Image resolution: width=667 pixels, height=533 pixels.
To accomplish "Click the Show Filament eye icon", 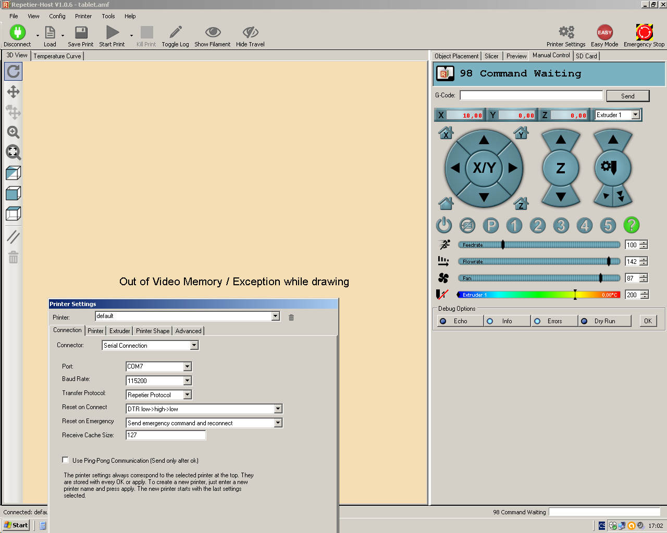I will (213, 33).
